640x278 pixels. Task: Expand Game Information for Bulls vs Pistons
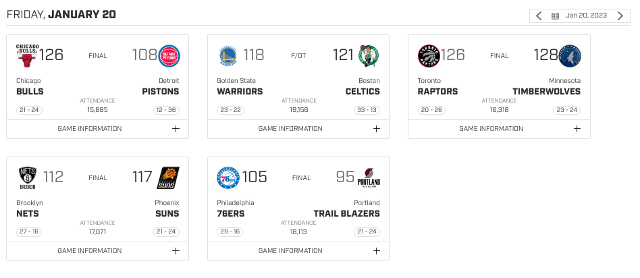pos(97,129)
